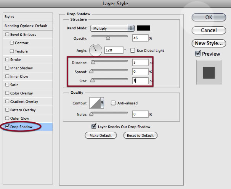Click the Noise value field

point(140,114)
